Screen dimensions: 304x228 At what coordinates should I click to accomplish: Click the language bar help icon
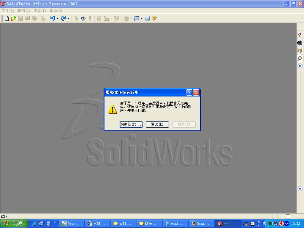coord(252,224)
